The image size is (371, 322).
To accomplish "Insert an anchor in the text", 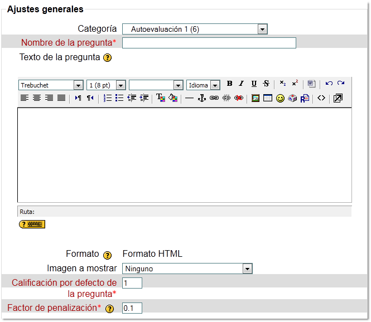I will point(202,98).
